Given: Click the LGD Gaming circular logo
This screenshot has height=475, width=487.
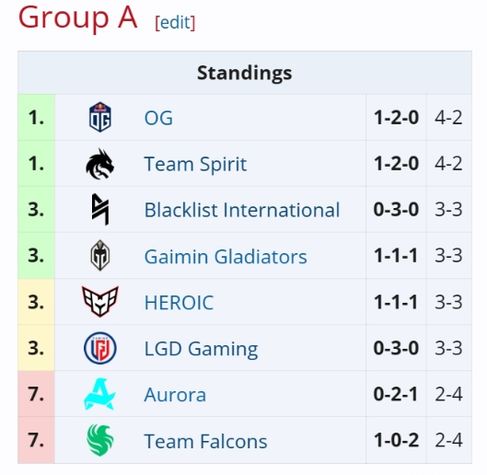Looking at the screenshot, I should [100, 348].
